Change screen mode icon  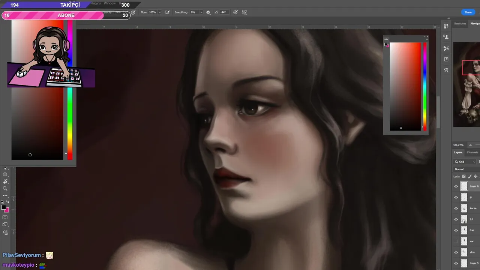[5, 224]
